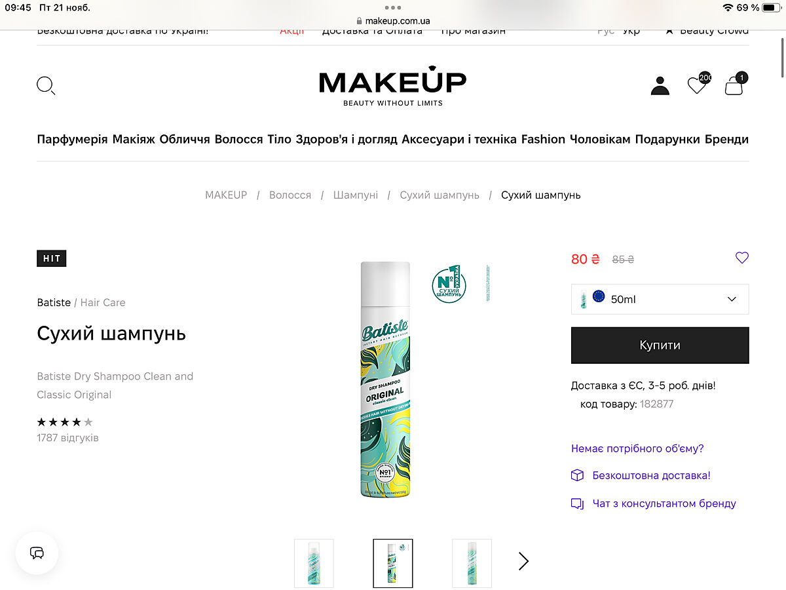786x590 pixels.
Task: Open the chat bubble widget
Action: (x=37, y=553)
